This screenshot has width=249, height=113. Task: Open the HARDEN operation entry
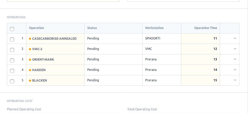39,70
